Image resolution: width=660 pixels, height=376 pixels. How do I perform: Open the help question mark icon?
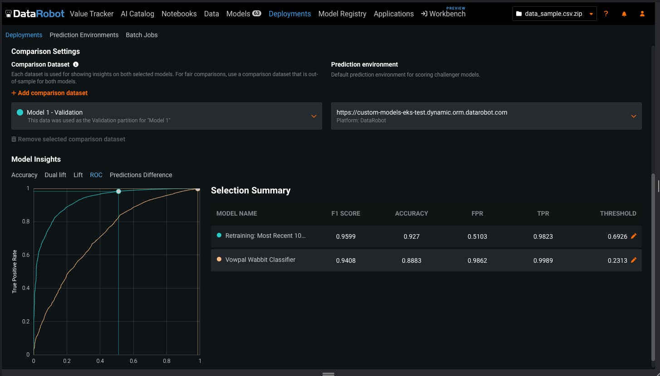click(x=606, y=14)
